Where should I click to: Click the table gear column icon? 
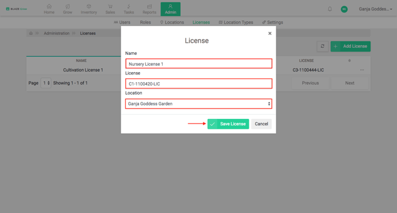point(350,61)
